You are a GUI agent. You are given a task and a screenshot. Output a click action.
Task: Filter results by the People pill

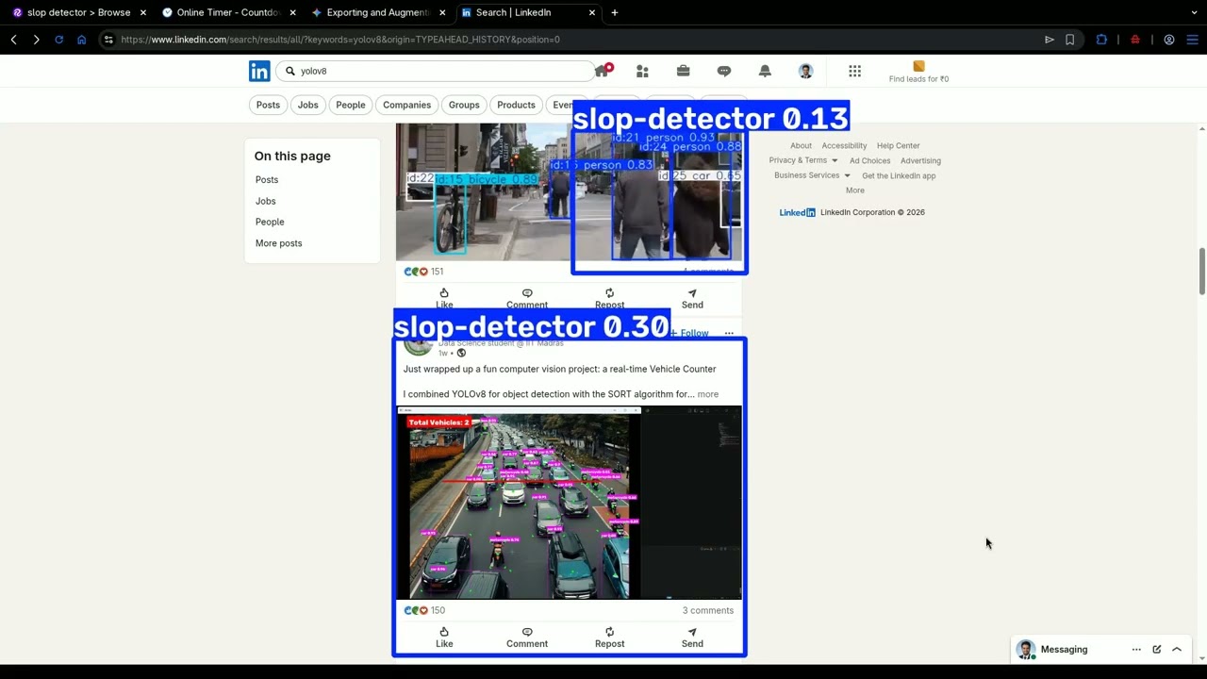351,105
